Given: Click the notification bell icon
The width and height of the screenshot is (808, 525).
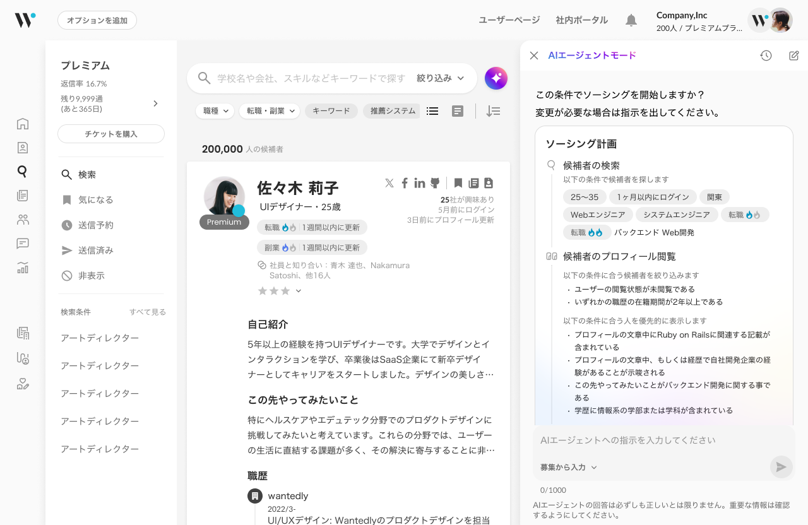Looking at the screenshot, I should 631,20.
